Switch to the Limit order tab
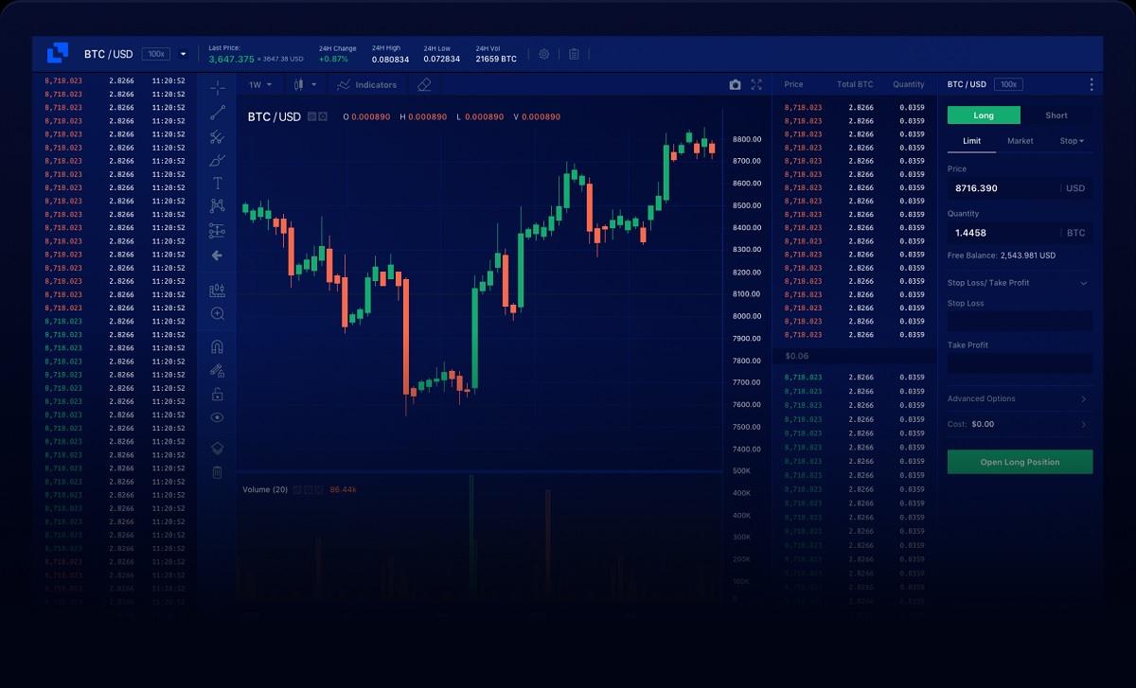This screenshot has height=688, width=1136. (x=971, y=141)
